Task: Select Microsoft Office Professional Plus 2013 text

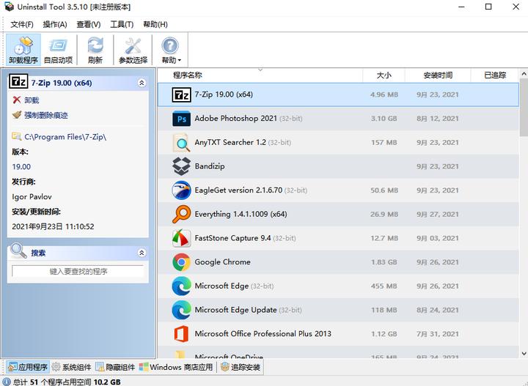Action: (x=263, y=333)
